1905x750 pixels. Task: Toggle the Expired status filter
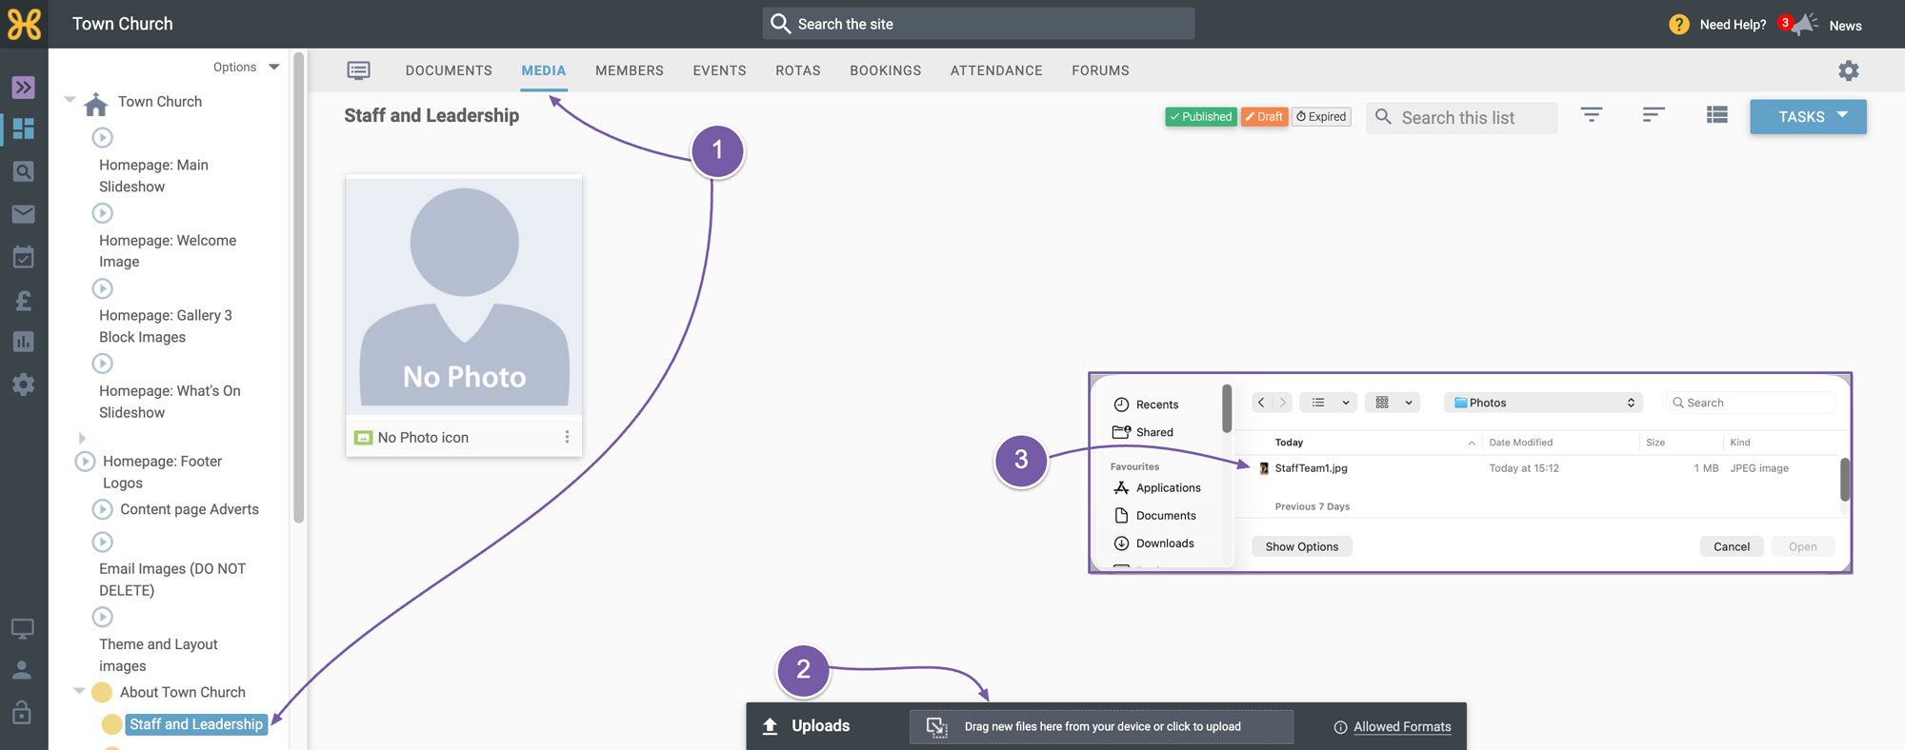coord(1321,117)
